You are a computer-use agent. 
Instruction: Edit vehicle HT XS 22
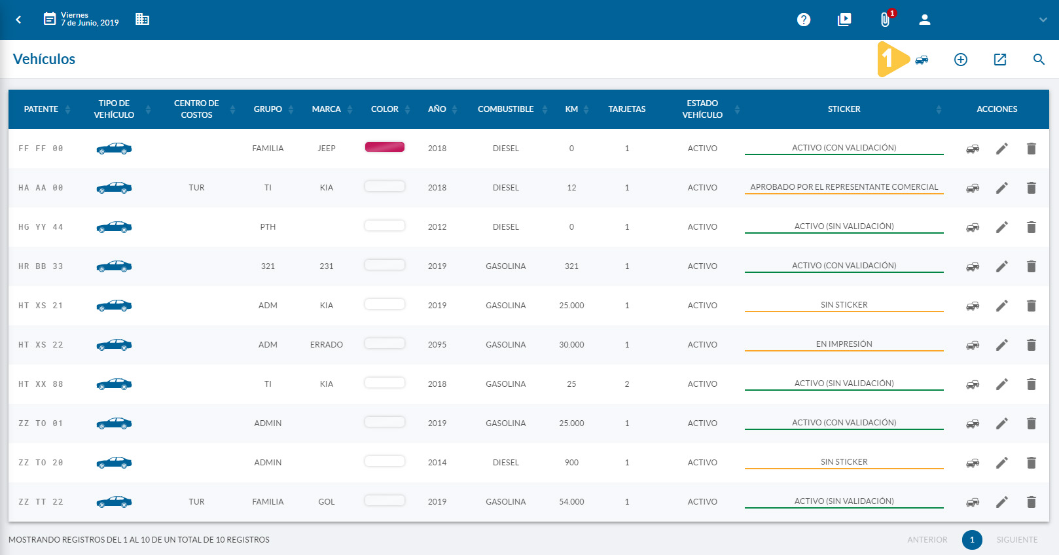[1002, 345]
